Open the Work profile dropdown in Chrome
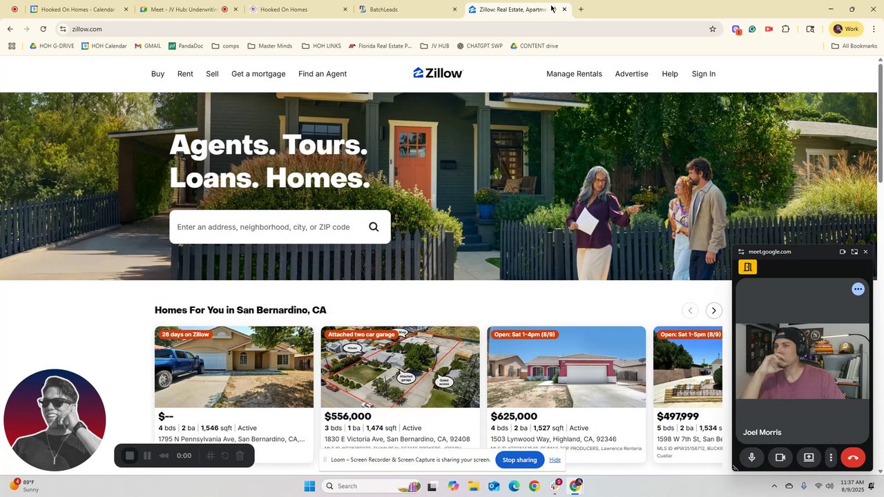 (846, 29)
